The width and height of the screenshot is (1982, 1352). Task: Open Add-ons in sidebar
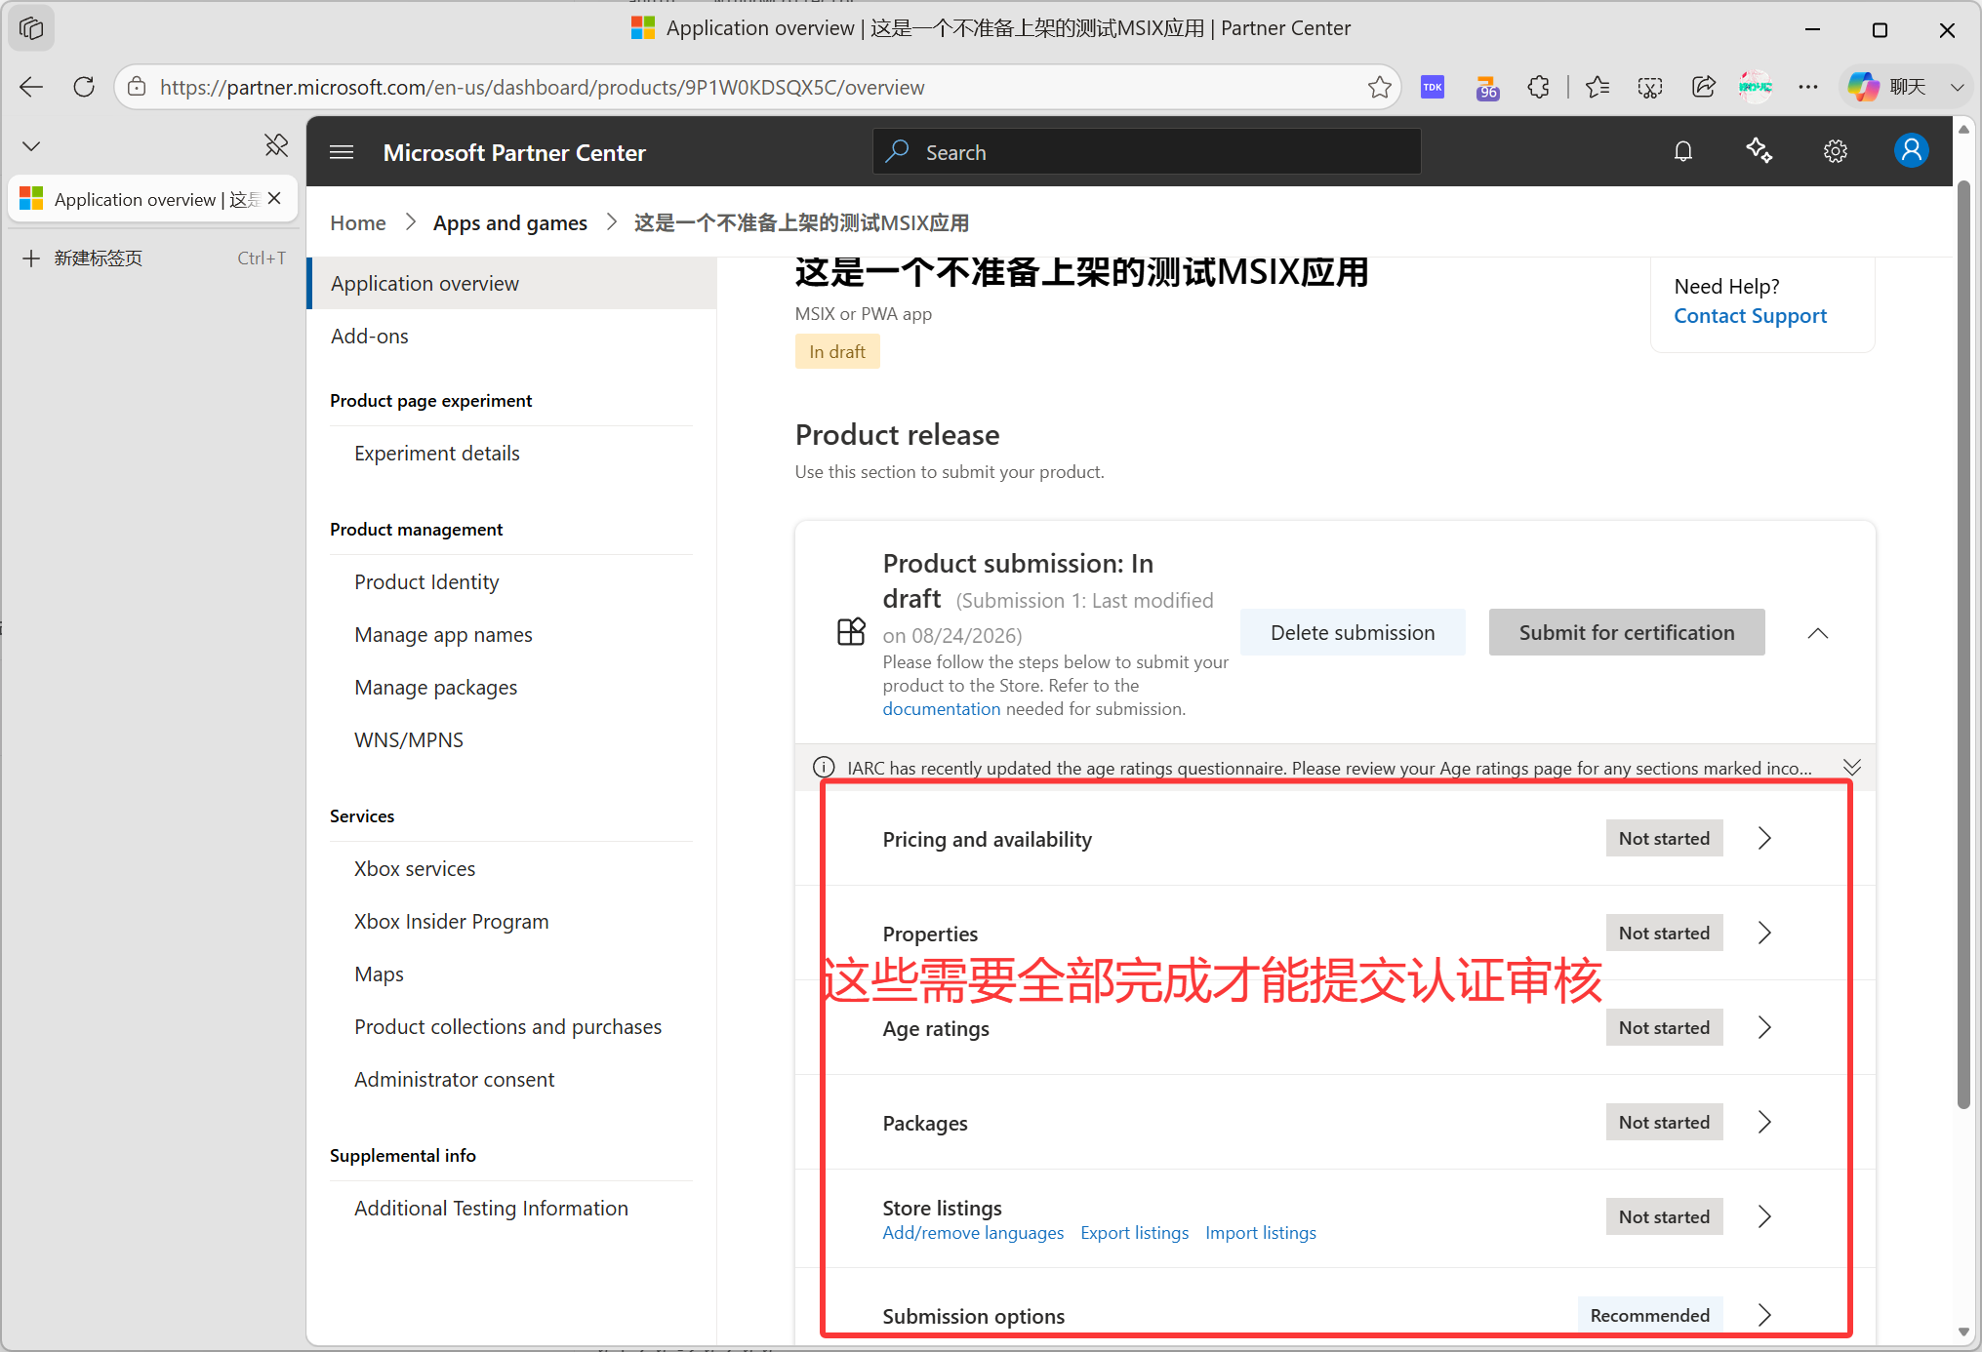369,336
